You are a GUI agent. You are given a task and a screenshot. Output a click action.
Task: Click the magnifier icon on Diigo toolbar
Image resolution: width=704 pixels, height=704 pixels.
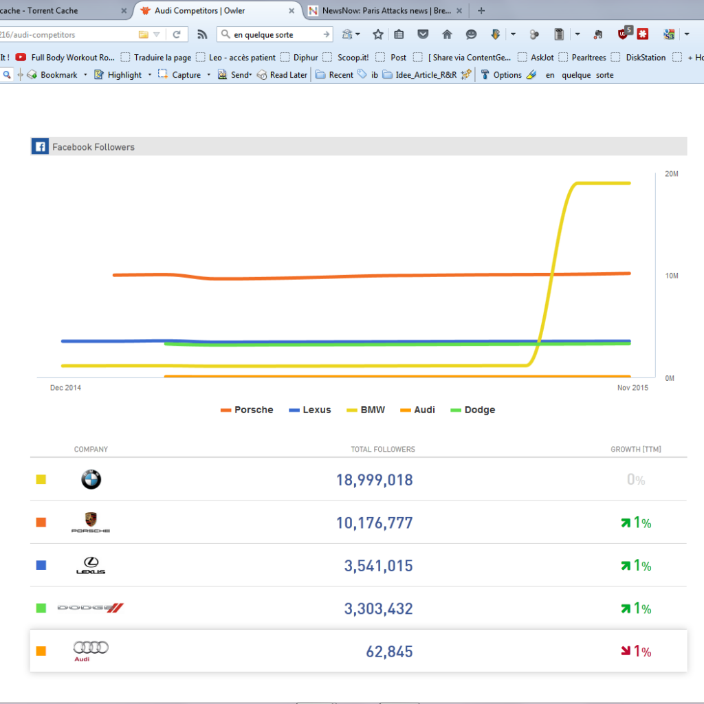(7, 74)
